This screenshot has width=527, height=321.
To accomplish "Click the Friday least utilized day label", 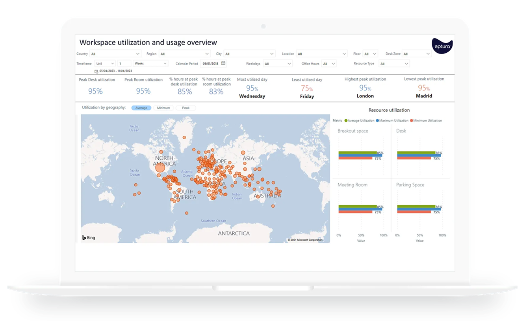I will 307,96.
